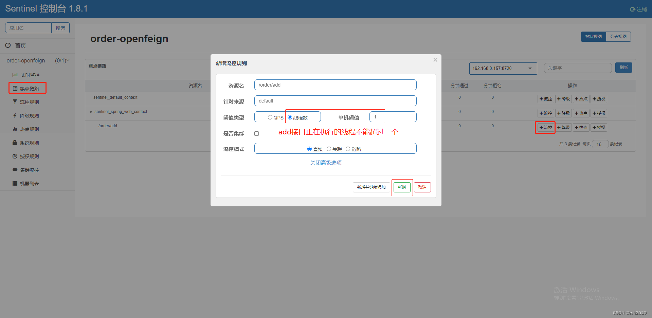This screenshot has width=652, height=318.
Task: Click the 降级规则 lightning icon
Action: pos(15,115)
